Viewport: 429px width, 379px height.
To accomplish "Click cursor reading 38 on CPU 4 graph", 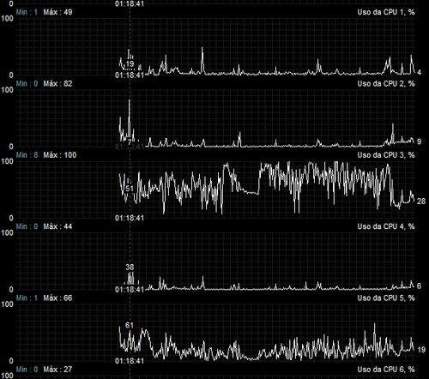I will click(x=130, y=268).
